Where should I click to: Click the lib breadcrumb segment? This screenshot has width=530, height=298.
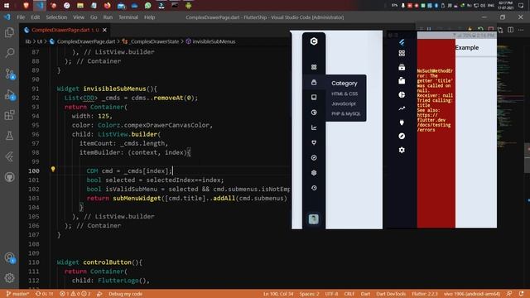pyautogui.click(x=28, y=41)
